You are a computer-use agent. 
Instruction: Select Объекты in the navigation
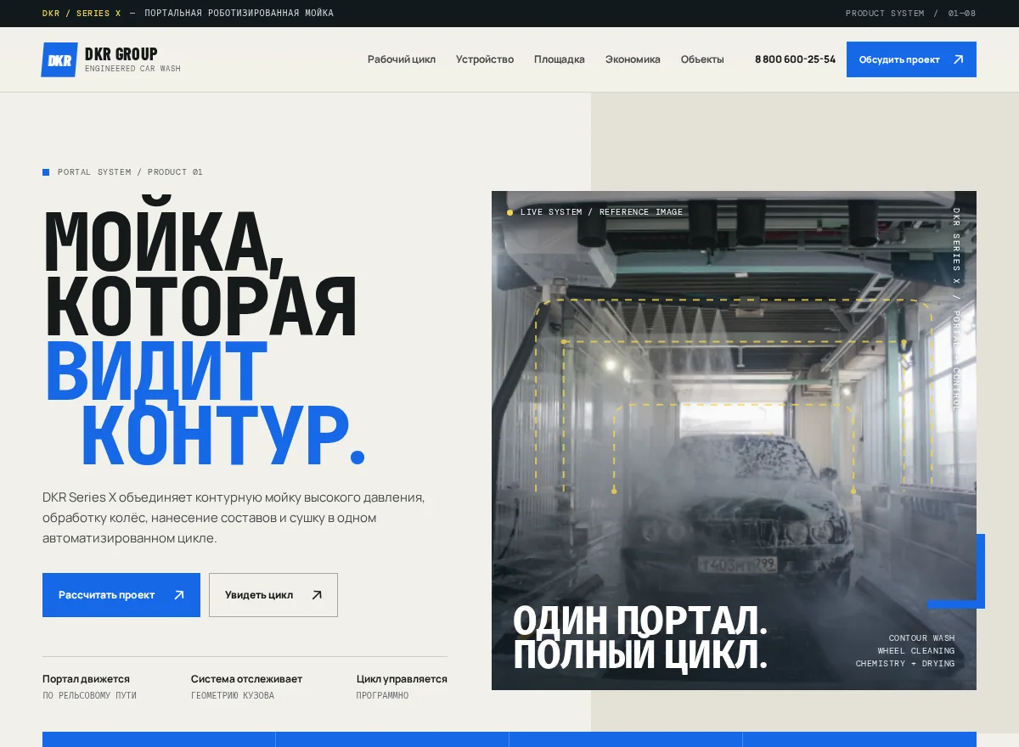[x=702, y=59]
